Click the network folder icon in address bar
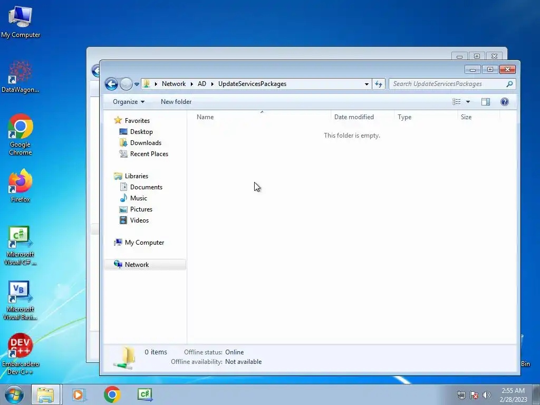 (147, 84)
